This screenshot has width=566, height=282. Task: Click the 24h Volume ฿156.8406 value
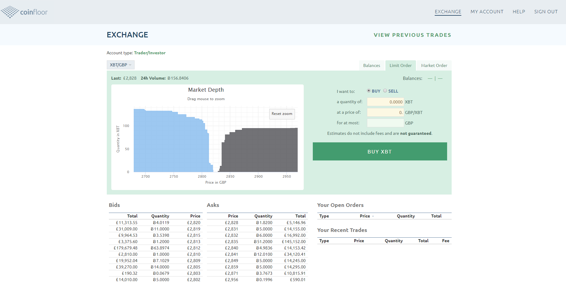(x=178, y=78)
